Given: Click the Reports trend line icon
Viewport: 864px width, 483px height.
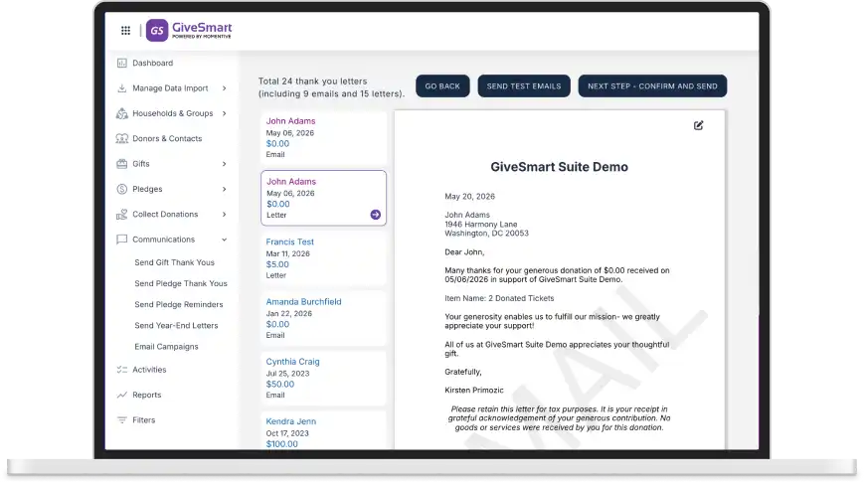Looking at the screenshot, I should [x=121, y=395].
